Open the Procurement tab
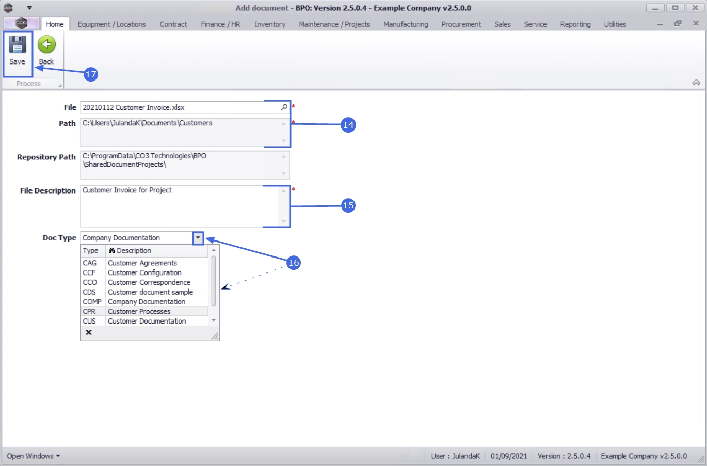Image resolution: width=707 pixels, height=466 pixels. click(x=461, y=24)
